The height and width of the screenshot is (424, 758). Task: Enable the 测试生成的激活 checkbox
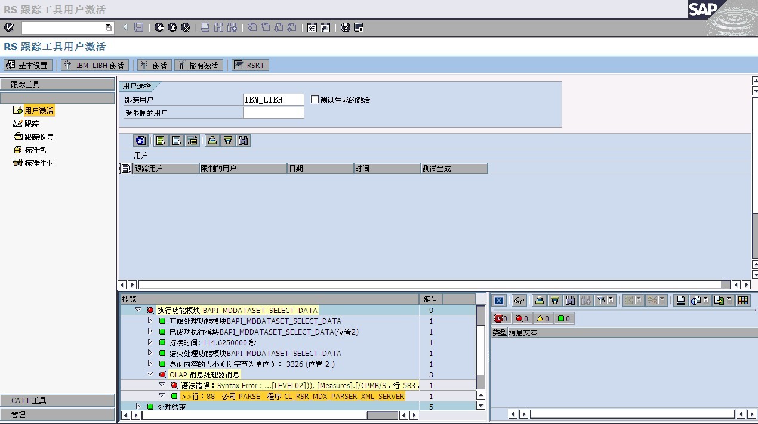pyautogui.click(x=315, y=100)
